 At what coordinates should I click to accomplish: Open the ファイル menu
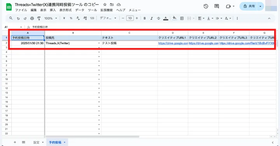pyautogui.click(x=21, y=10)
